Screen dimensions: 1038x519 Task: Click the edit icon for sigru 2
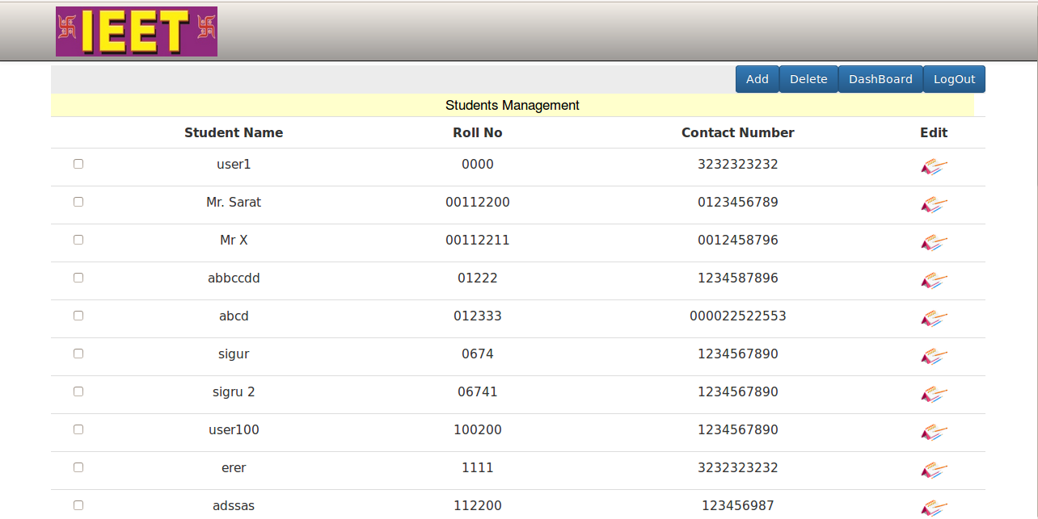coord(934,395)
